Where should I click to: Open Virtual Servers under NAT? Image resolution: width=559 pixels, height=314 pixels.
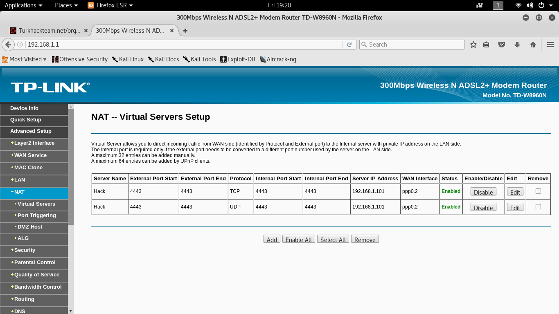point(34,204)
